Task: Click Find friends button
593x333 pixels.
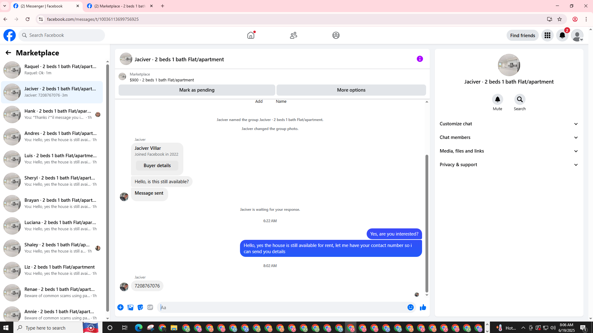Action: coord(523,35)
